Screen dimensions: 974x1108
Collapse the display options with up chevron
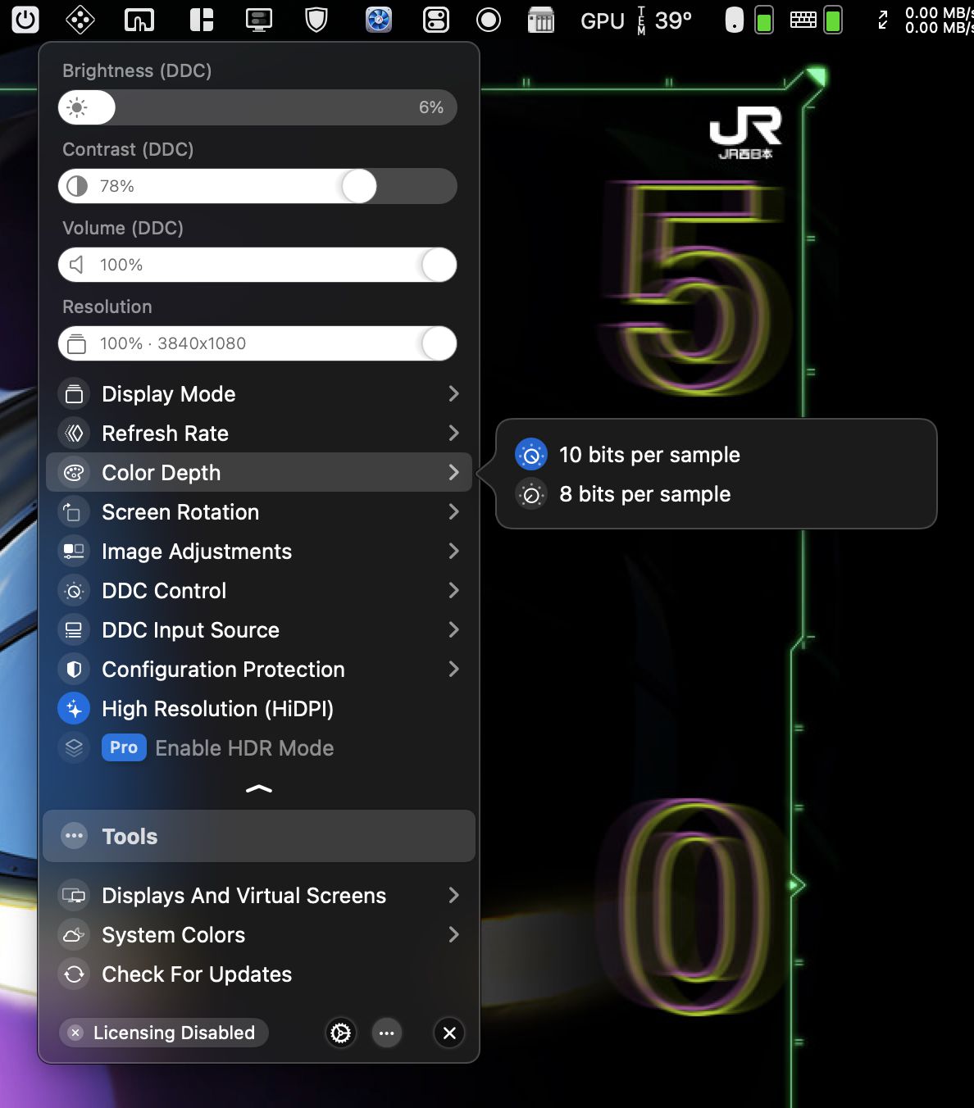(259, 789)
